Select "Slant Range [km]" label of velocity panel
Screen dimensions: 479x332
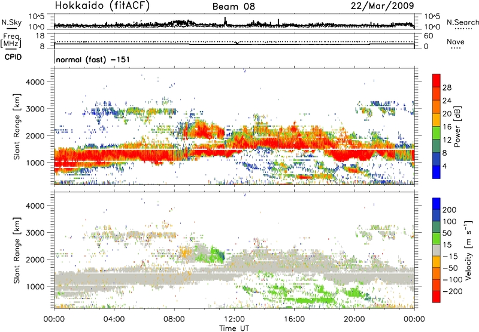click(x=17, y=250)
